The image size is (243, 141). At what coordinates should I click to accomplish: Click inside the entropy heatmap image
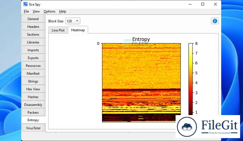point(141,83)
